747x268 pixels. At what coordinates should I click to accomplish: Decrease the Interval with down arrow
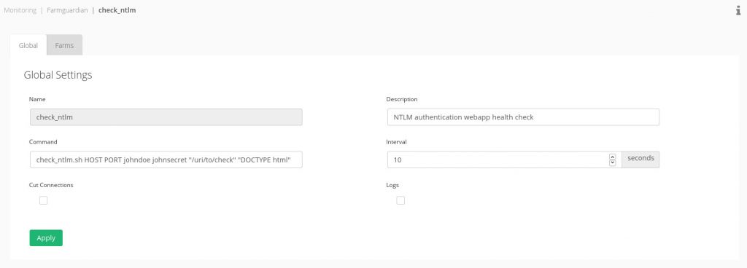click(613, 163)
